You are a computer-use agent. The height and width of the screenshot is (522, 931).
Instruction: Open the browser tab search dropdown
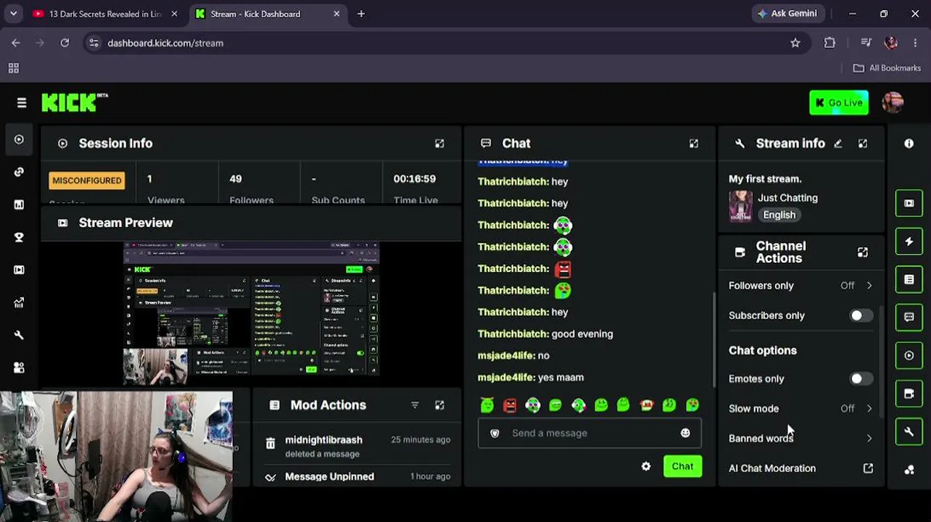click(13, 14)
